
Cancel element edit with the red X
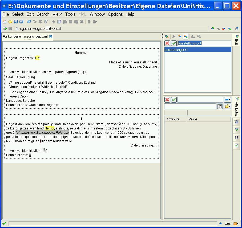click(x=167, y=43)
